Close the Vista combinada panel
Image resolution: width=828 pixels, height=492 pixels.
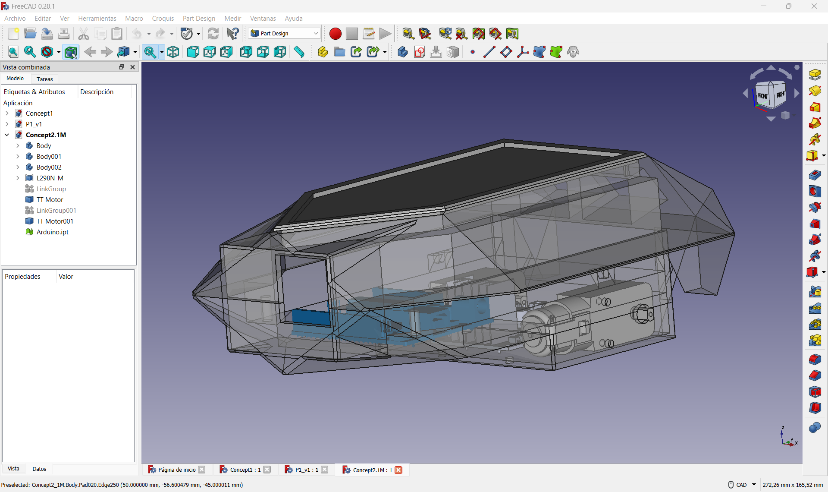click(x=133, y=67)
